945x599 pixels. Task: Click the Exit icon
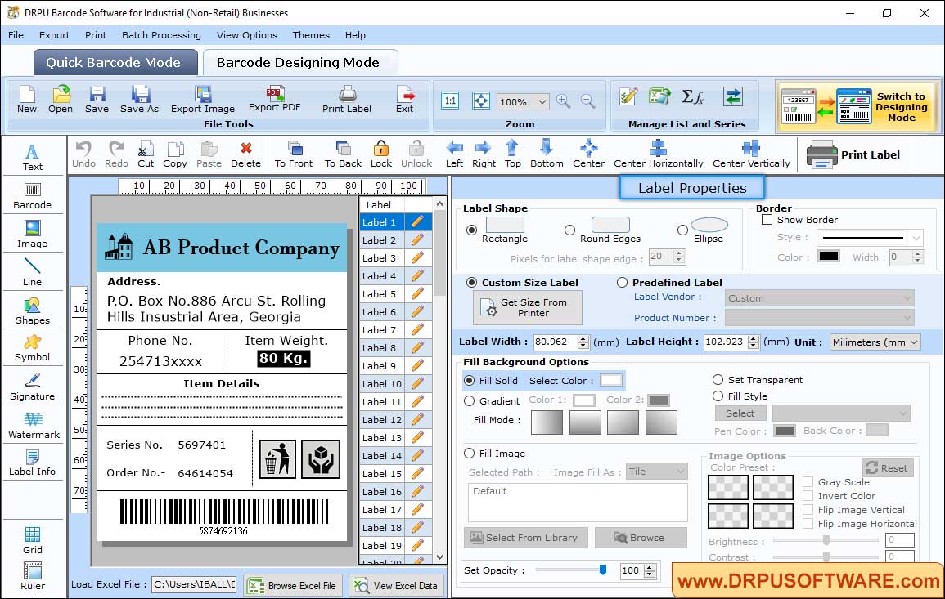(x=405, y=100)
